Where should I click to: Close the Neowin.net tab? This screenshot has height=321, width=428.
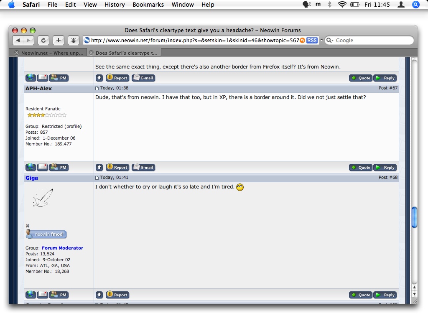pos(17,53)
